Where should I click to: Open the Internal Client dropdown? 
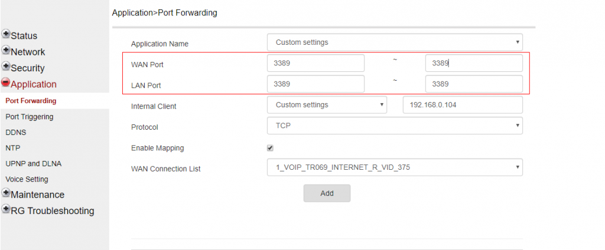pos(327,105)
